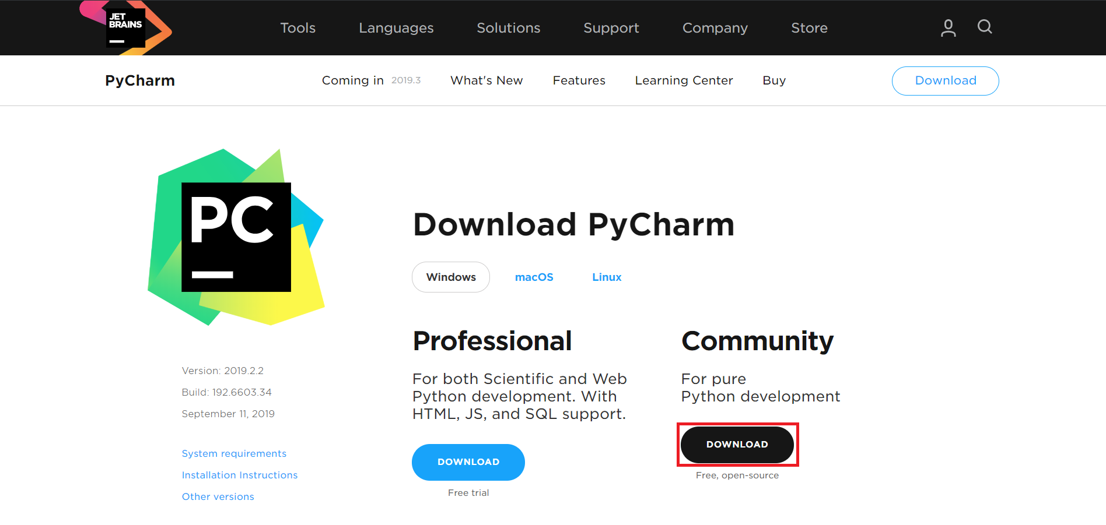Open the Company menu
This screenshot has width=1106, height=525.
tap(715, 28)
